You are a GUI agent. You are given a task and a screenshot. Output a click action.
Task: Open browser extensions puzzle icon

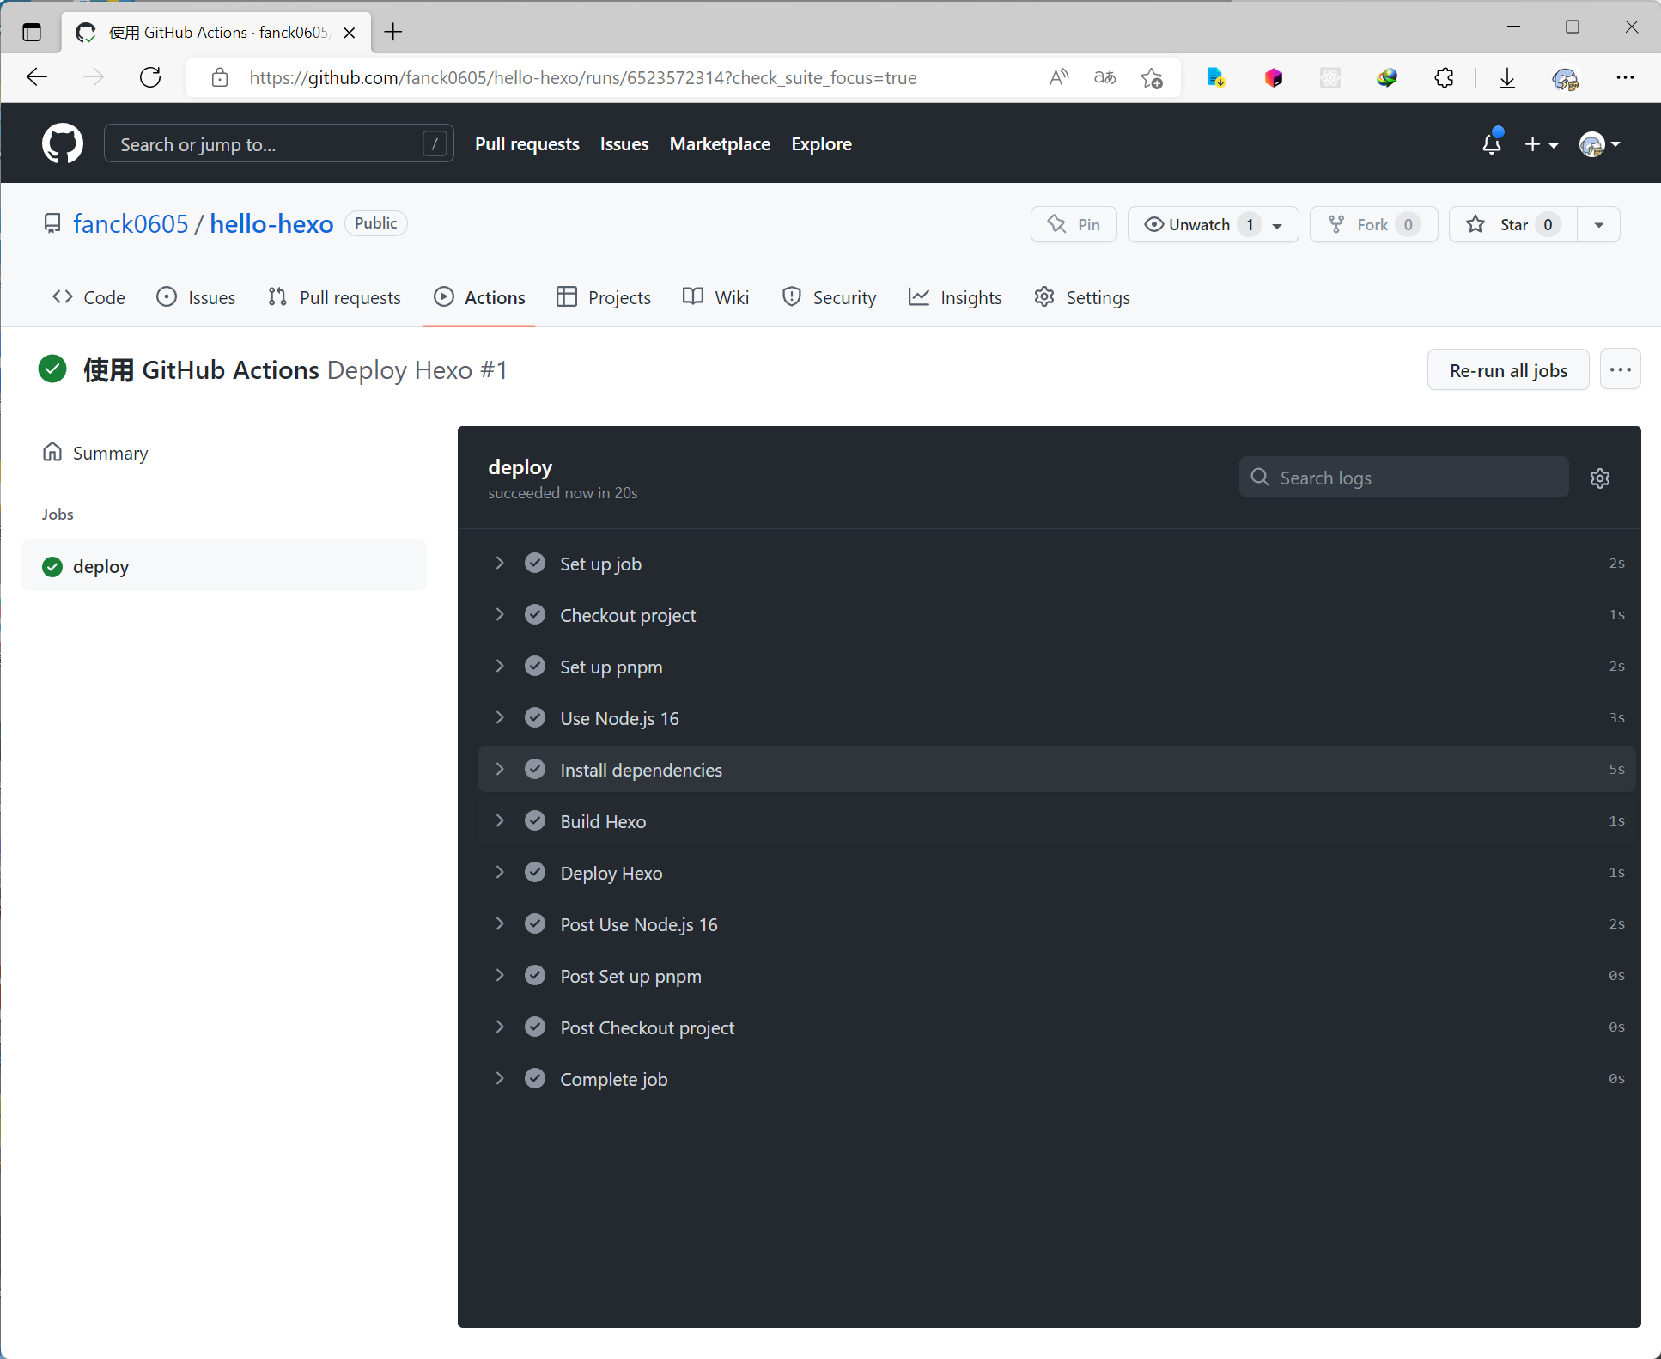pyautogui.click(x=1444, y=78)
